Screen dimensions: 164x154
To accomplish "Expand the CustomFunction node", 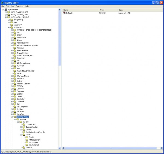I will 21,127.
